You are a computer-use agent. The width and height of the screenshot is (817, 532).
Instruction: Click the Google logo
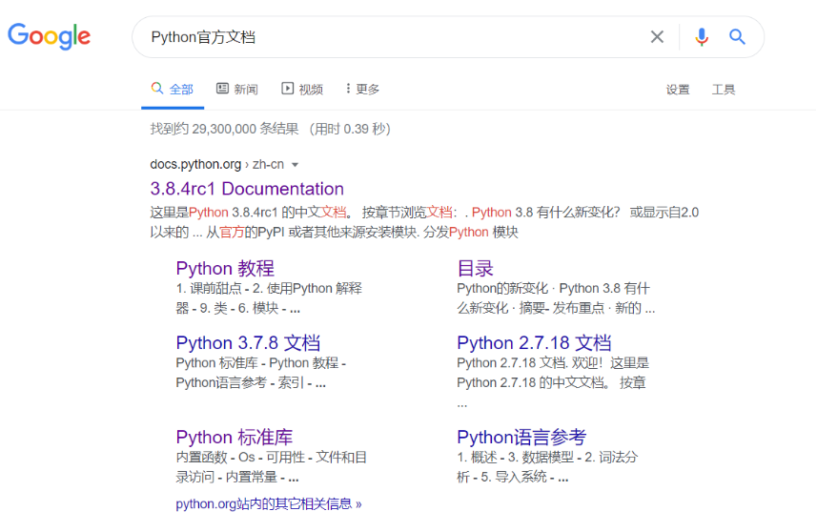click(x=49, y=36)
